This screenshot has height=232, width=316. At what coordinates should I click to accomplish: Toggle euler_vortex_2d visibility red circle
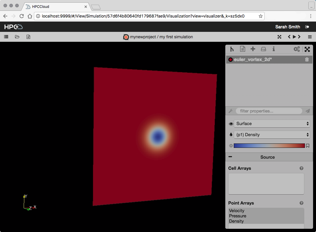(231, 60)
